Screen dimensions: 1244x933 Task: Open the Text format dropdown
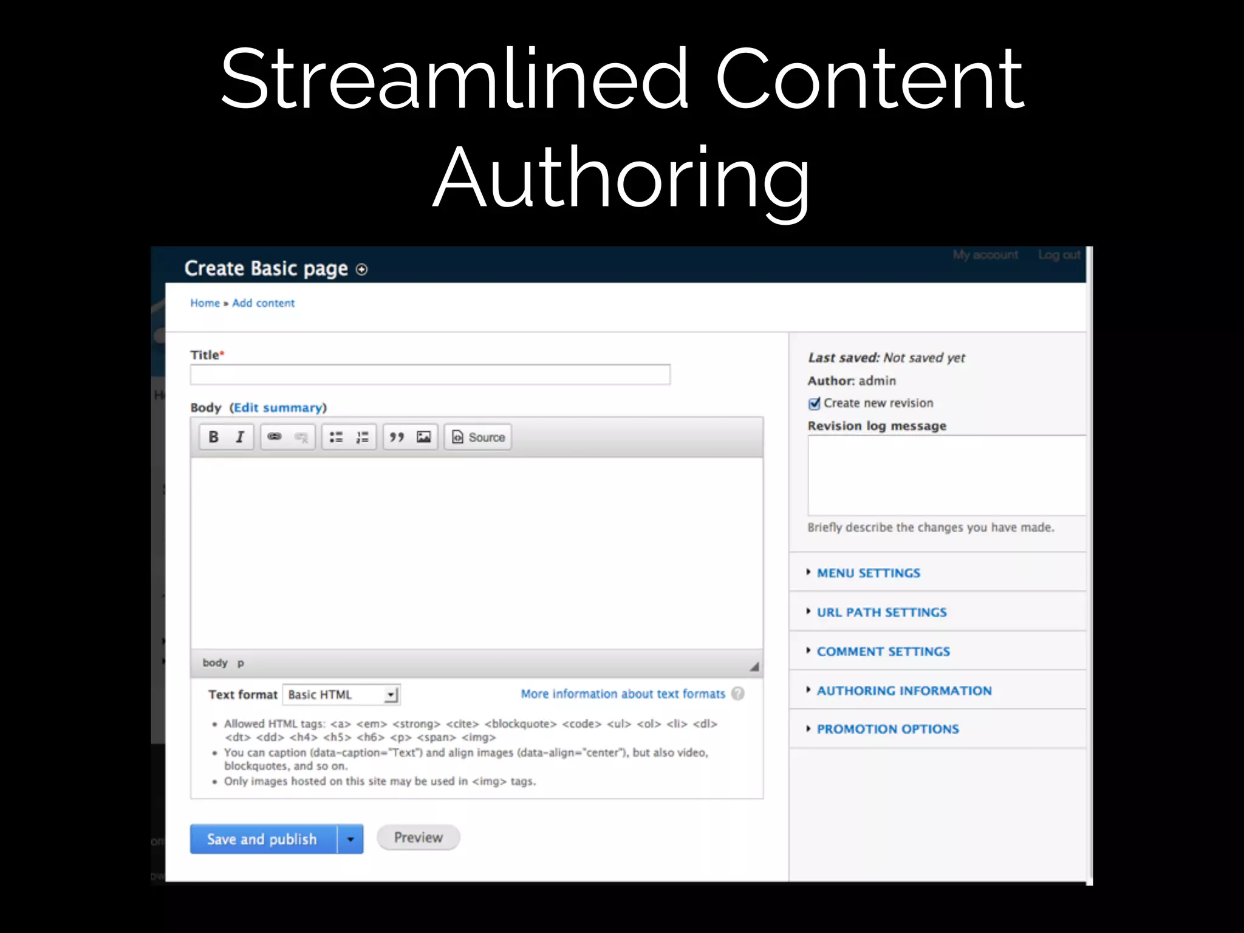coord(341,694)
